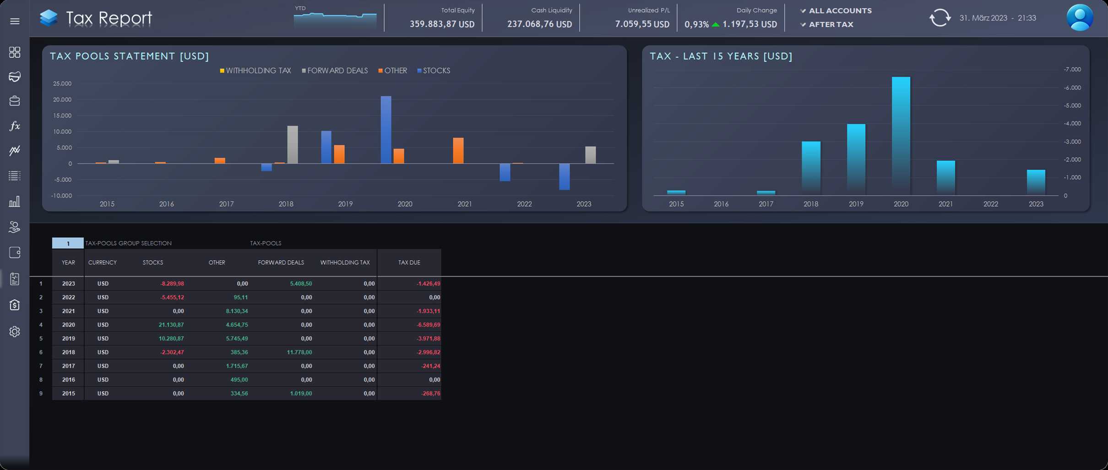Screen dimensions: 1108x470
Task: Click the OTHER column header in table
Action: coord(217,262)
